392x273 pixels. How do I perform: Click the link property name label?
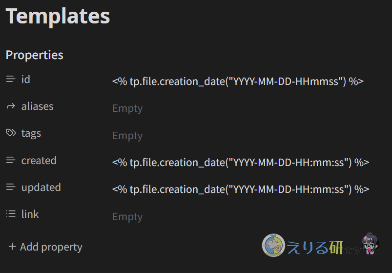pyautogui.click(x=30, y=214)
